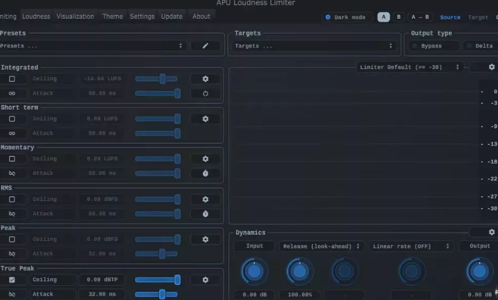Adjust the Peak attack slider

[156, 254]
